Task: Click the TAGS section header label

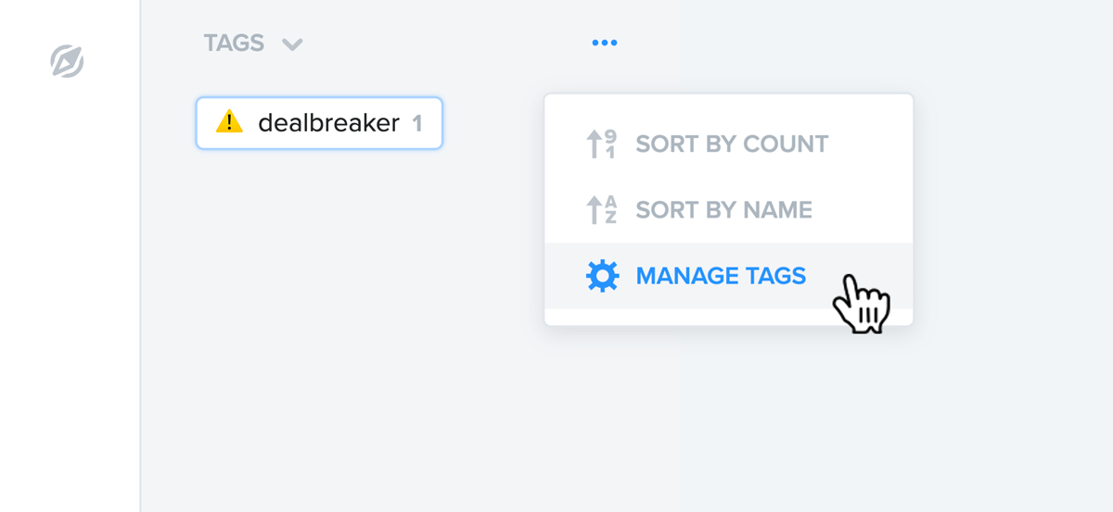Action: (x=234, y=43)
